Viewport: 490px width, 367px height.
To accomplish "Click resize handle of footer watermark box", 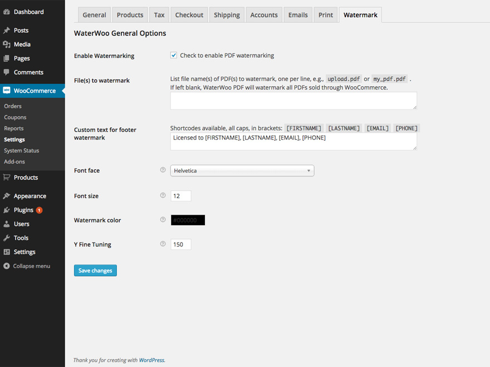I will coord(415,148).
